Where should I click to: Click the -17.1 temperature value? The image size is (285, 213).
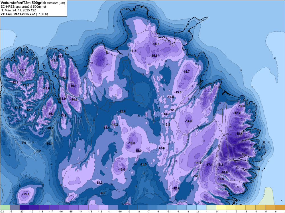pyautogui.click(x=209, y=165)
